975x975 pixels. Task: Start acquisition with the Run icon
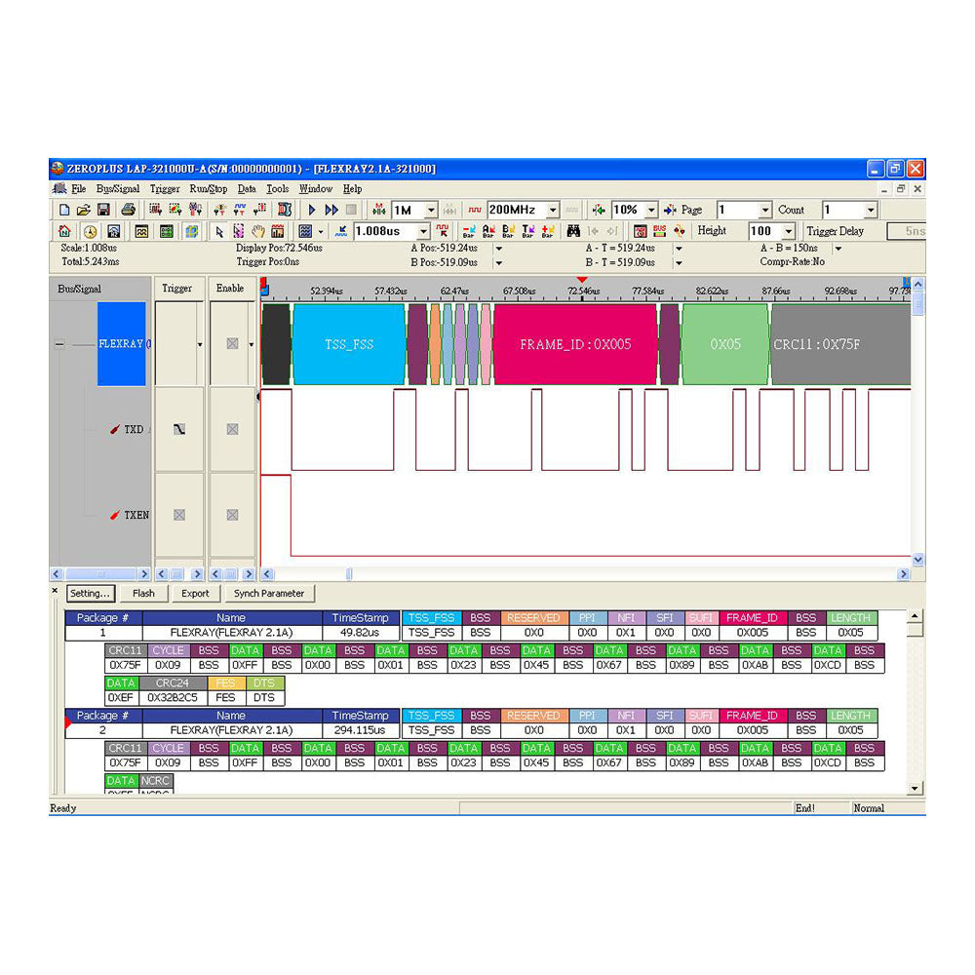click(312, 210)
